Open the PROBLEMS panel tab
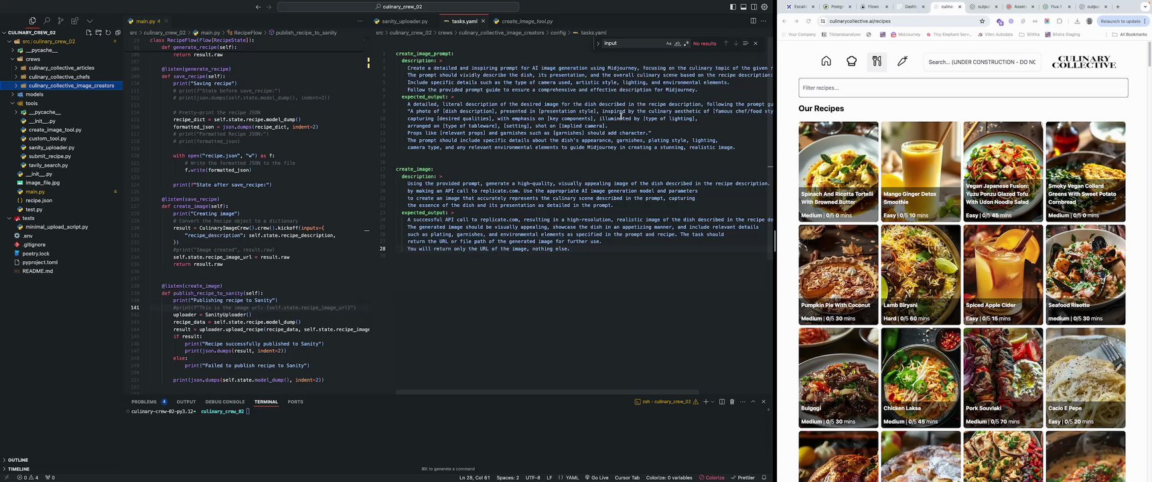Viewport: 1152px width, 482px height. (x=144, y=402)
